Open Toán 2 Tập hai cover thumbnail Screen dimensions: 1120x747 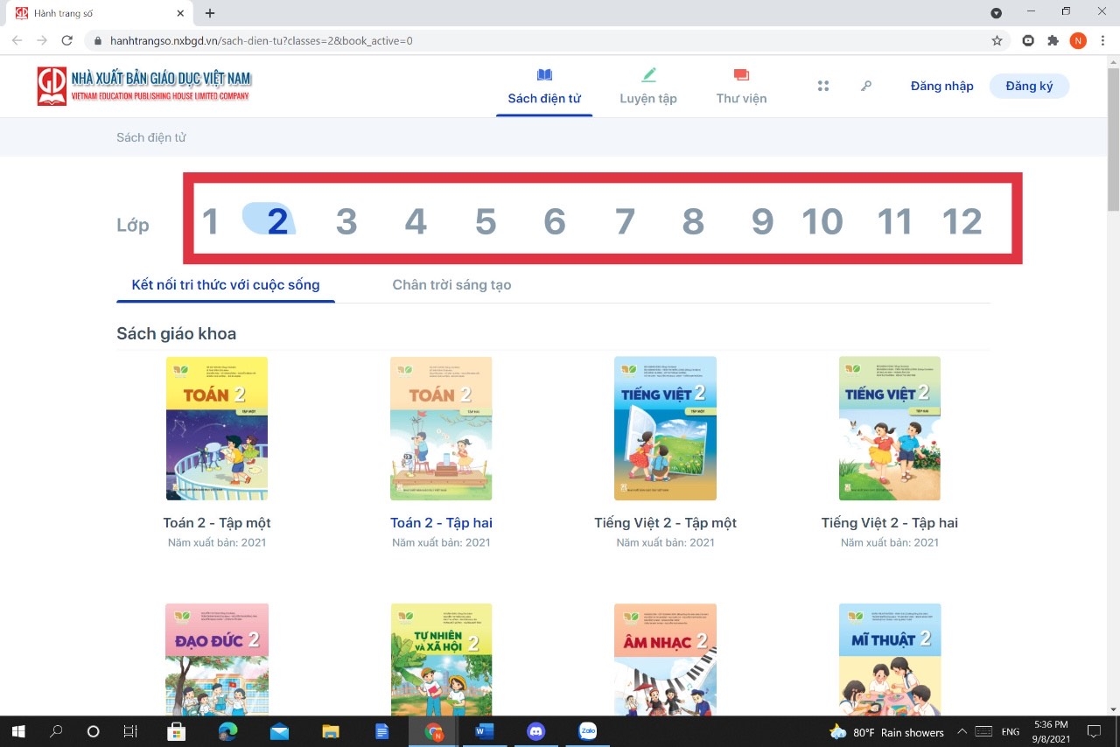pyautogui.click(x=441, y=429)
